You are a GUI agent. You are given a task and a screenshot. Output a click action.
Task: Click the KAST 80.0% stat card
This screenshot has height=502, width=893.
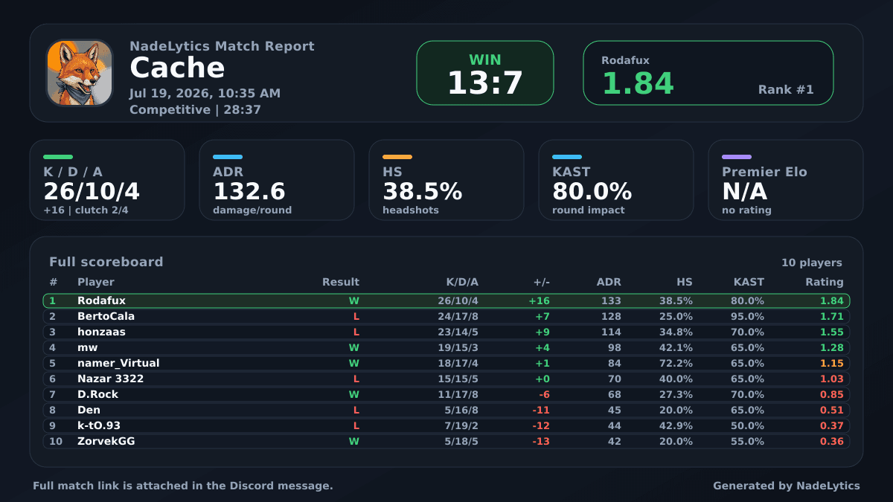point(616,180)
